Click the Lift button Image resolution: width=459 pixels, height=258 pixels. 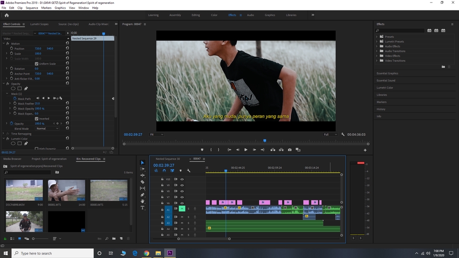point(273,150)
